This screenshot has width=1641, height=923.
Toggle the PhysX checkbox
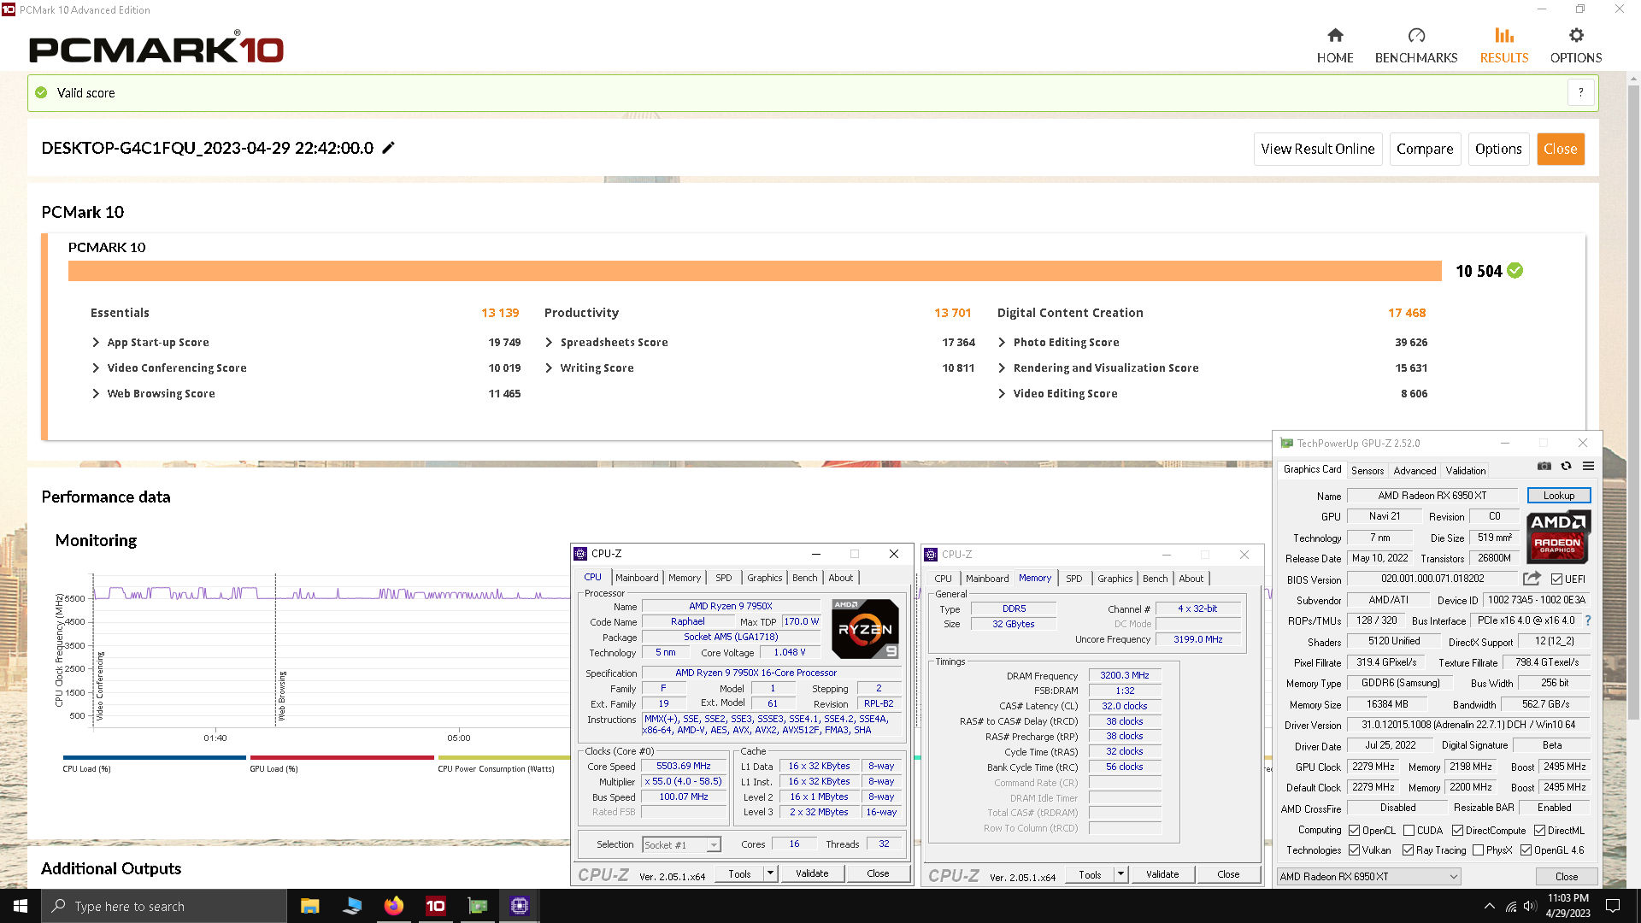tap(1478, 850)
